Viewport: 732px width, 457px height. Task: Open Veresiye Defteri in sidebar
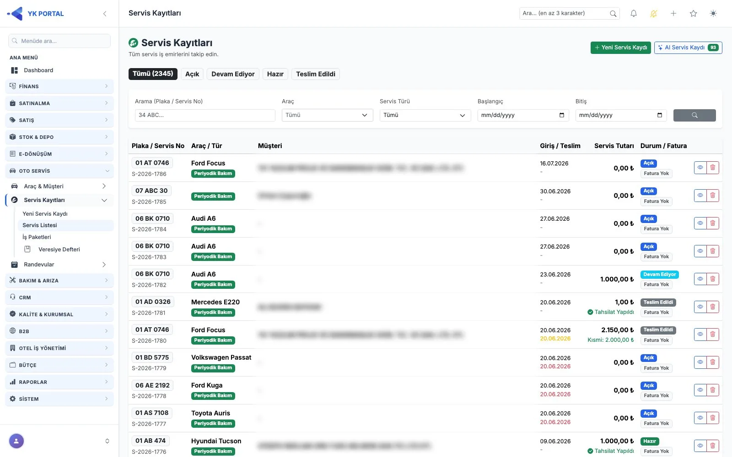[x=59, y=250]
